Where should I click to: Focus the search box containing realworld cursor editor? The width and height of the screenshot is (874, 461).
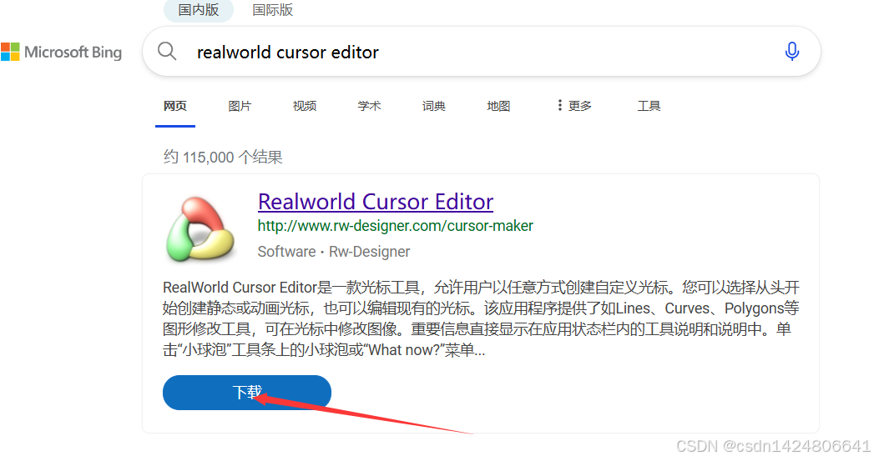click(x=482, y=52)
